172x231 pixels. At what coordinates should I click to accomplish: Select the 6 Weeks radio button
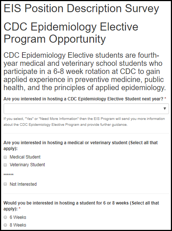tap(5, 217)
